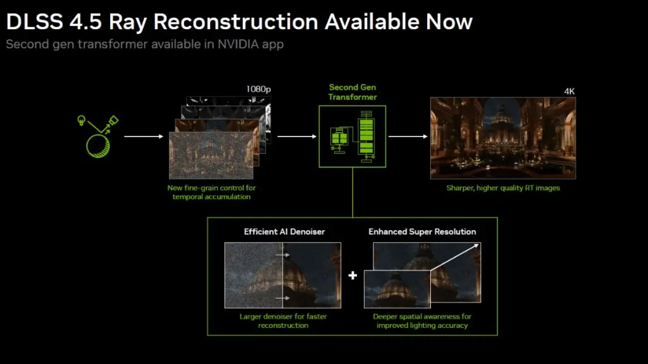This screenshot has width=648, height=364.
Task: Click the 4K output cathedral image
Action: (503, 138)
